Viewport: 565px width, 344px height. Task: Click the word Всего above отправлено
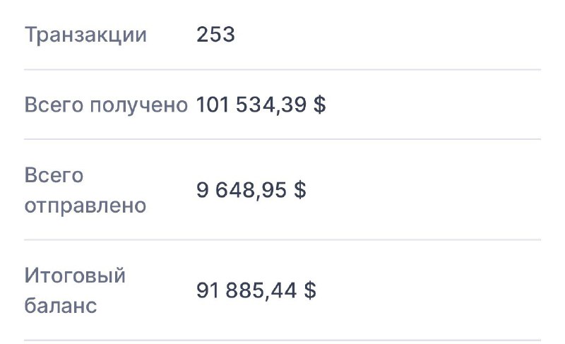(54, 175)
